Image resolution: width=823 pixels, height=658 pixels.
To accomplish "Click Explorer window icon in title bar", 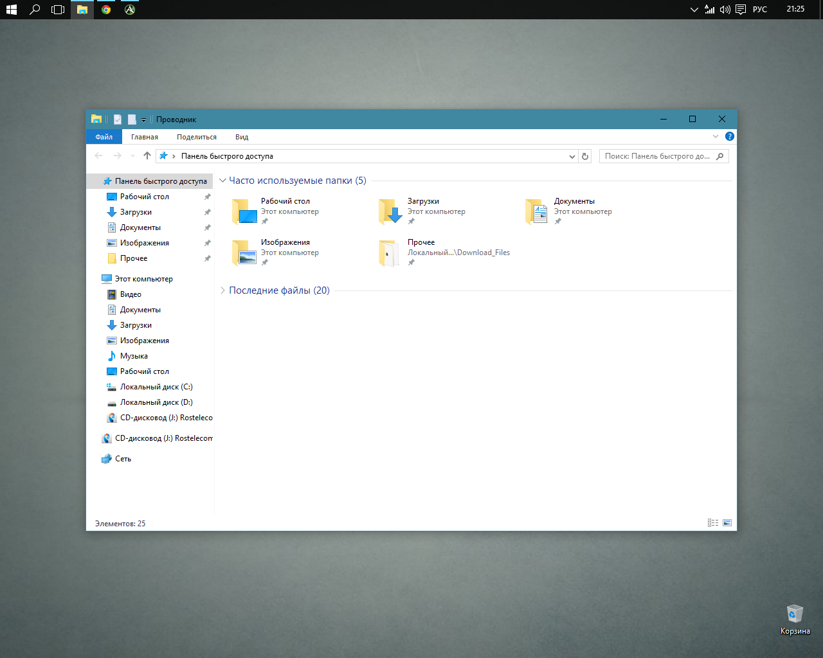I will [96, 120].
